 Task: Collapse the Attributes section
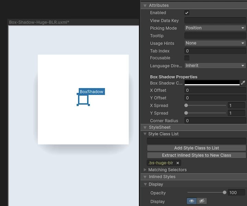point(145,6)
